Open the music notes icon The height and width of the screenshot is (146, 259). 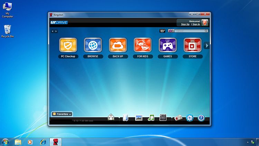tap(151, 118)
